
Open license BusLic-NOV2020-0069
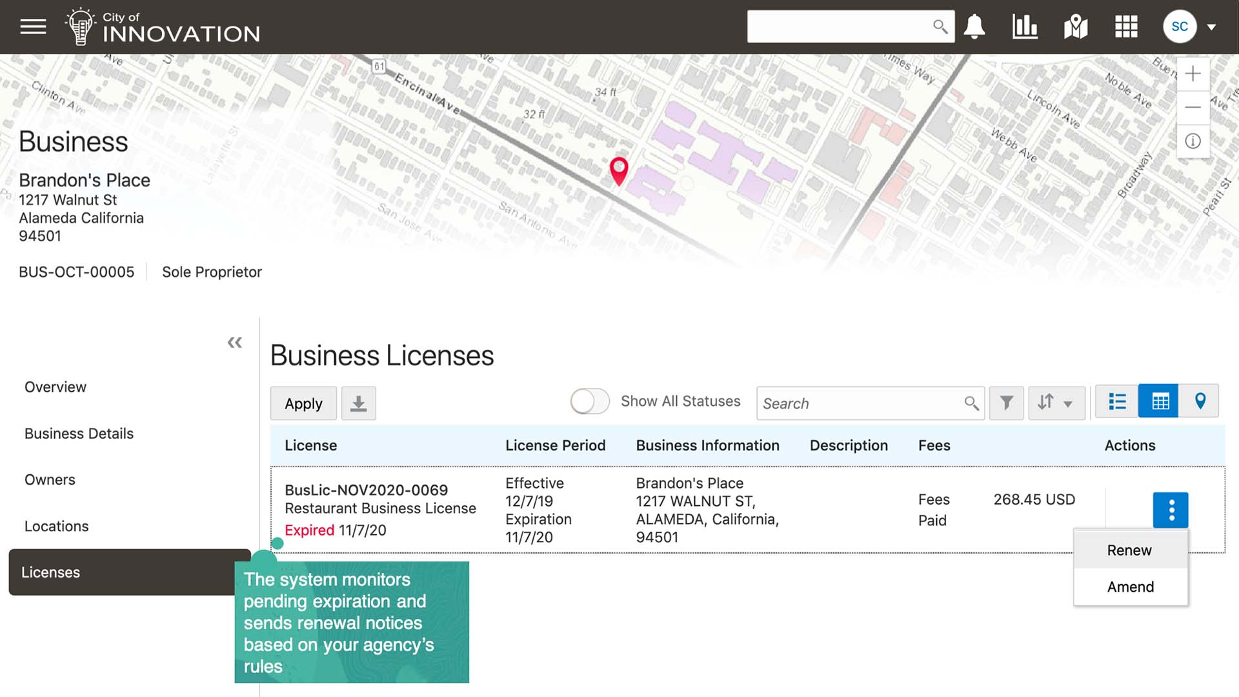point(367,490)
